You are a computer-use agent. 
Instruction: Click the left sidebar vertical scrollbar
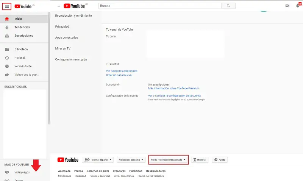tap(49, 68)
